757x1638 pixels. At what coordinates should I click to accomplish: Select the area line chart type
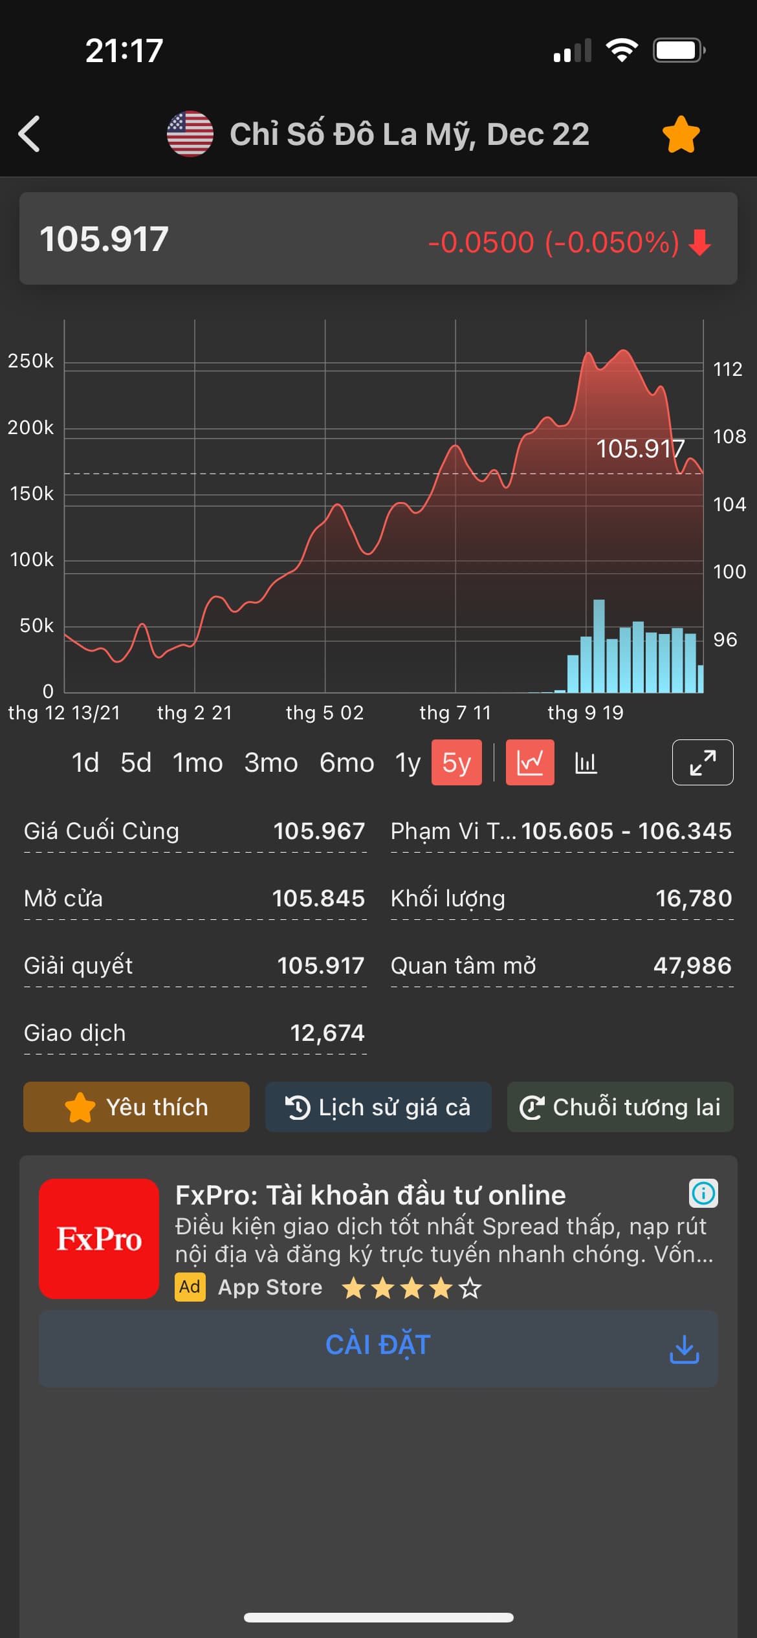click(530, 763)
